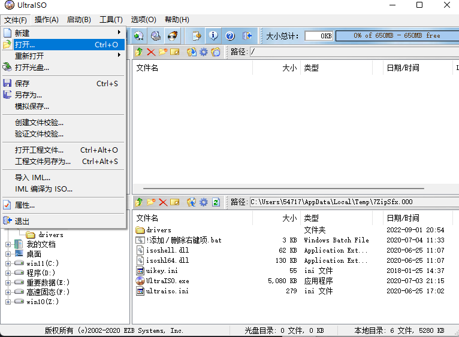Choose 打开光盘... menu entry

(x=64, y=67)
